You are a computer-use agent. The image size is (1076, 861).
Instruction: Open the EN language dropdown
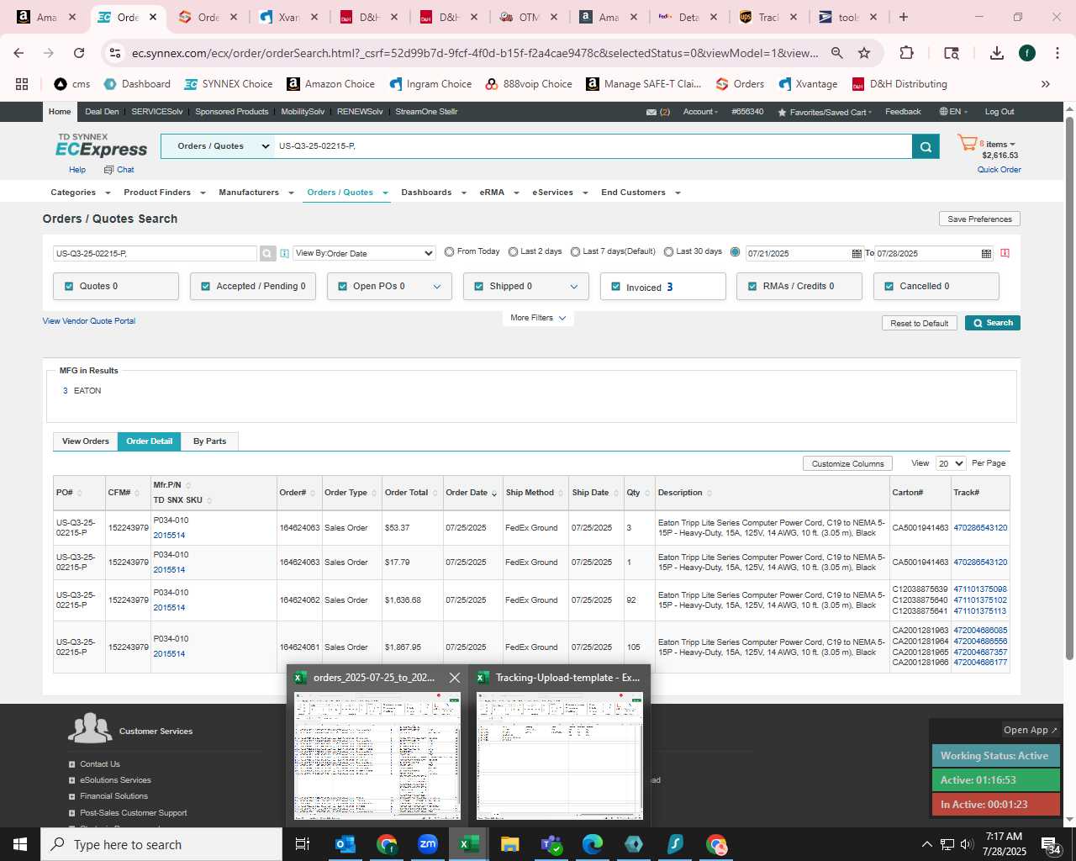[x=954, y=112]
